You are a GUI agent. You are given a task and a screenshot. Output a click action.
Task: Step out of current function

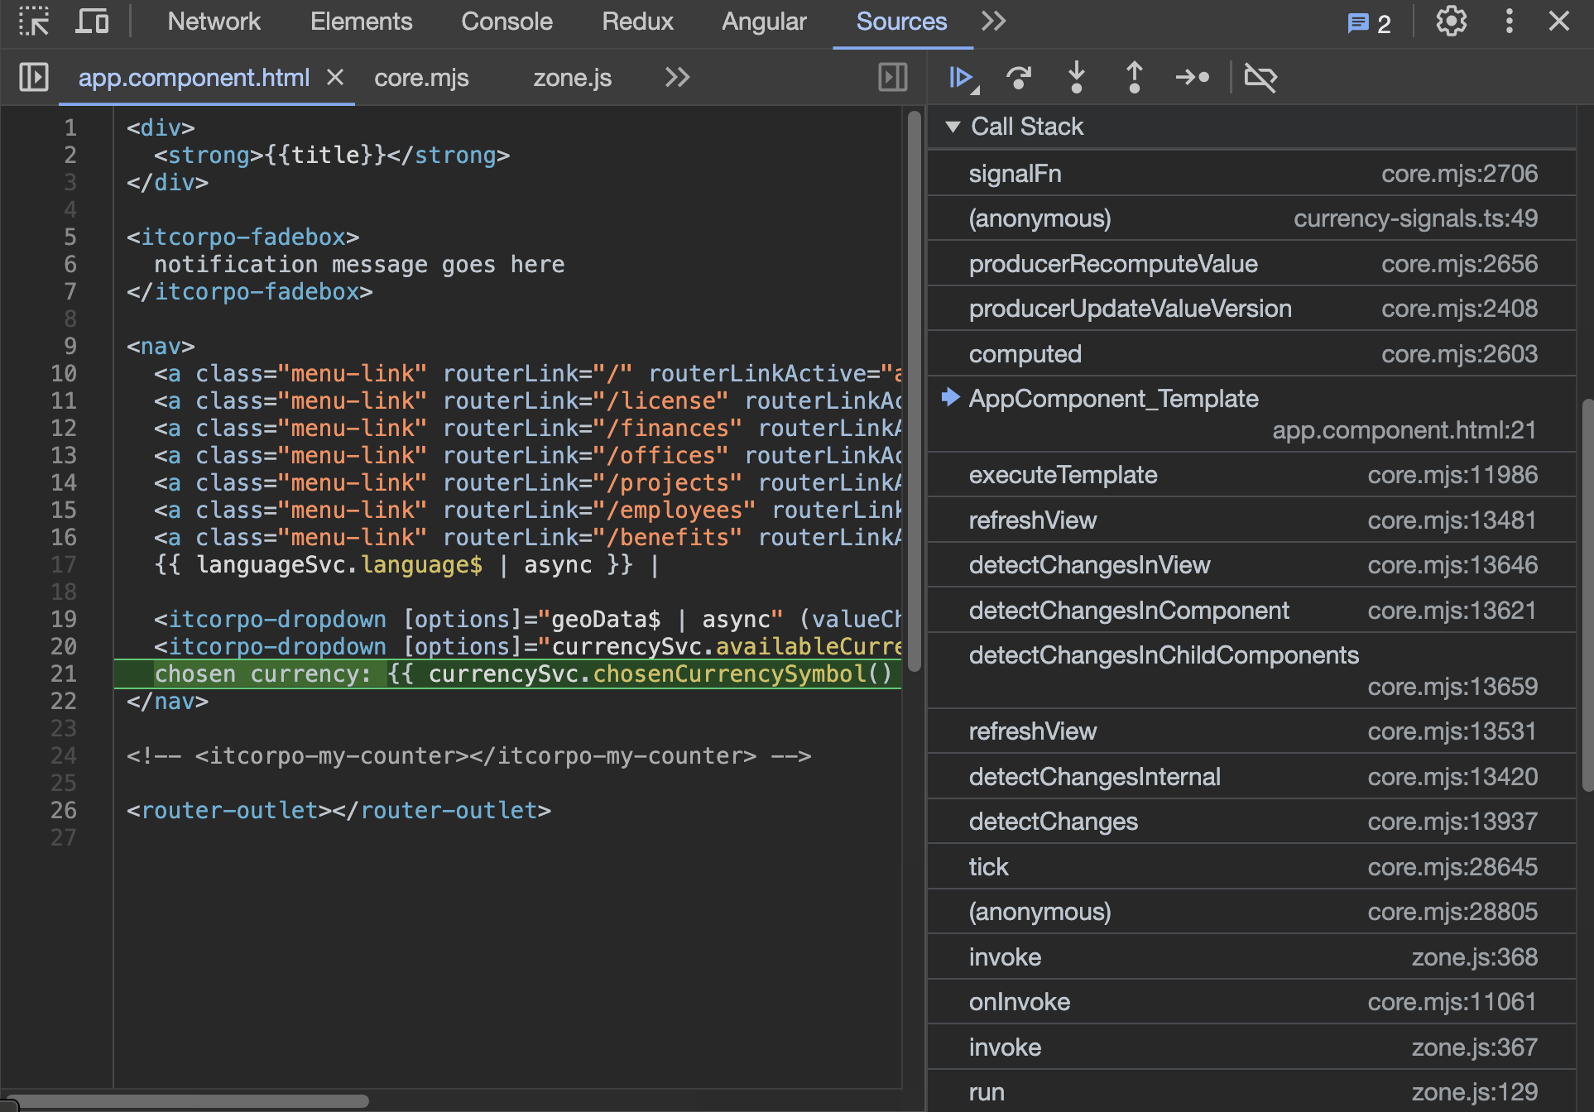click(x=1134, y=78)
